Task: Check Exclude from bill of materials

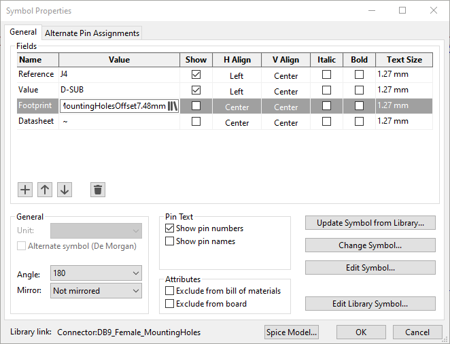Action: click(170, 291)
